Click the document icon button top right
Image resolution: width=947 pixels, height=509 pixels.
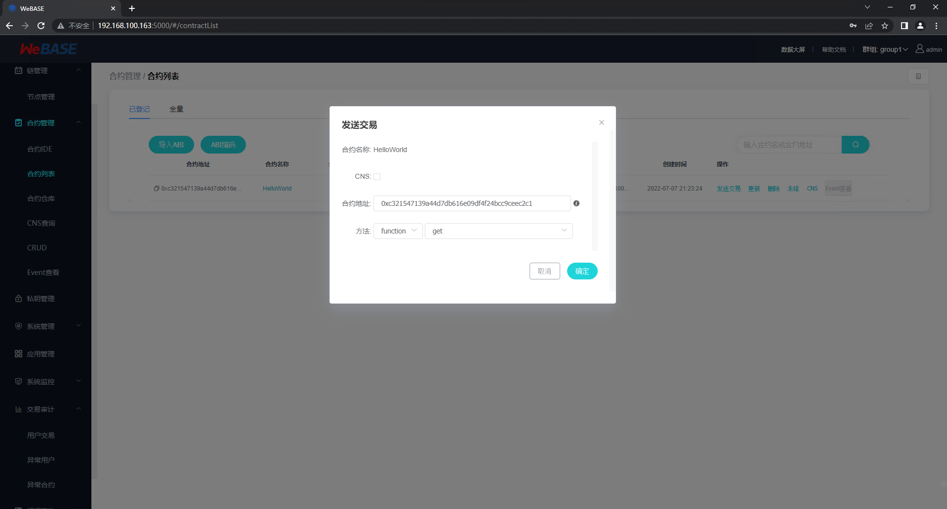918,77
